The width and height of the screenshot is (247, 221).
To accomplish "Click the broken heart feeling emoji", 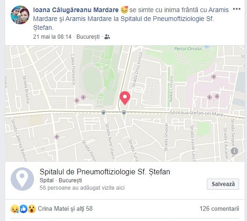I will click(x=124, y=10).
